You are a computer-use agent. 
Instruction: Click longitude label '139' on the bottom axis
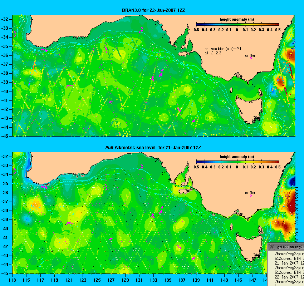196,280
